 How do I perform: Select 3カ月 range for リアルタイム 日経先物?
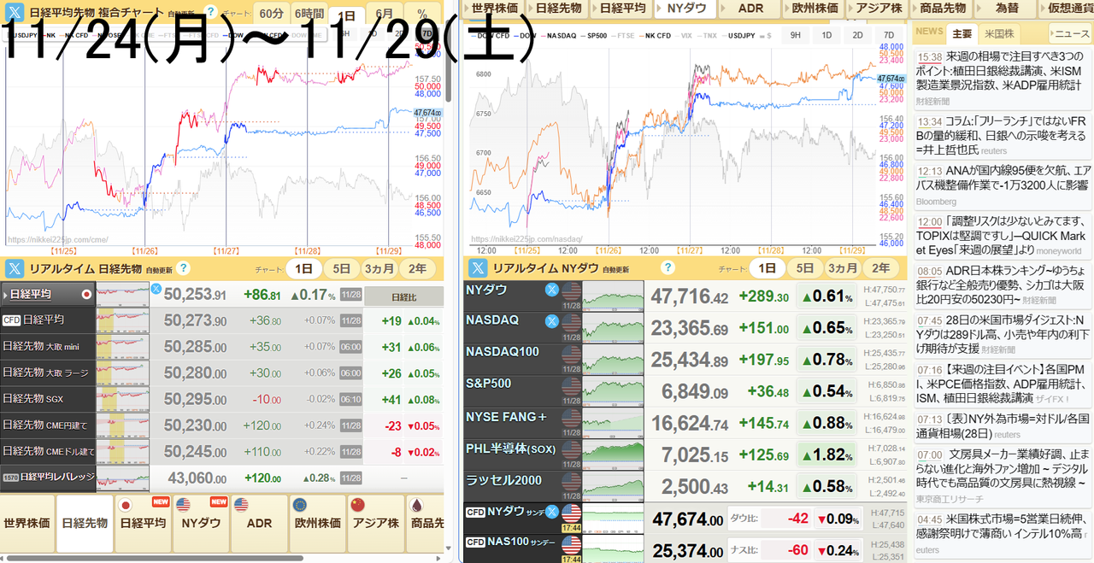pos(379,268)
